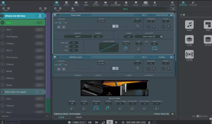Decrease Piano Layer octave with minus

(163, 26)
